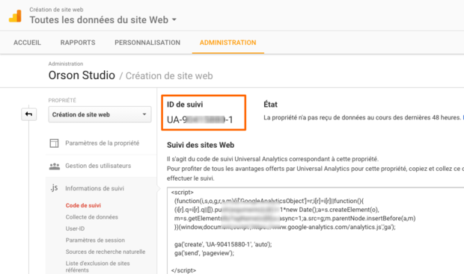Click the ga('send', 'pageview') code line
Viewport: 464px width, 274px height.
204,253
